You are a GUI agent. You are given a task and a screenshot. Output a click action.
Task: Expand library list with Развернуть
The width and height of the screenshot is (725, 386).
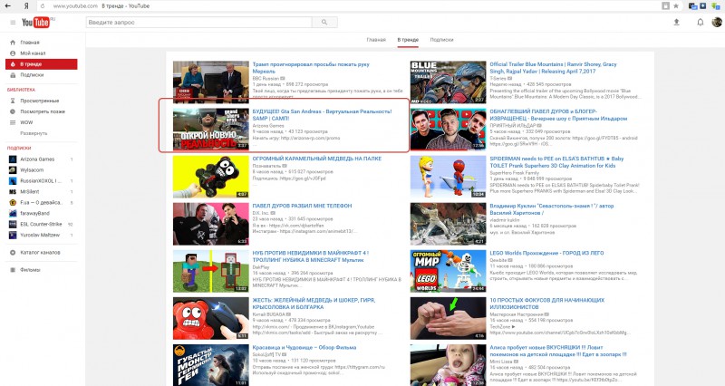[34, 133]
